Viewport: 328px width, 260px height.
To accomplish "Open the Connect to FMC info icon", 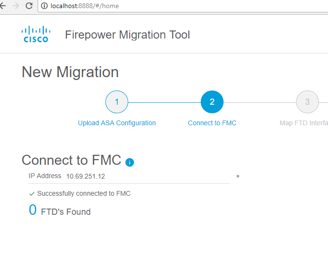I will point(130,162).
